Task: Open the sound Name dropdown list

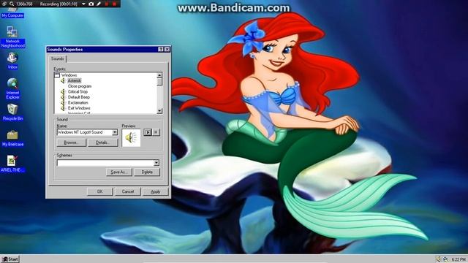Action: pos(115,132)
